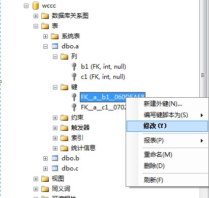Click the wccc database cylinder icon

[x=36, y=6]
